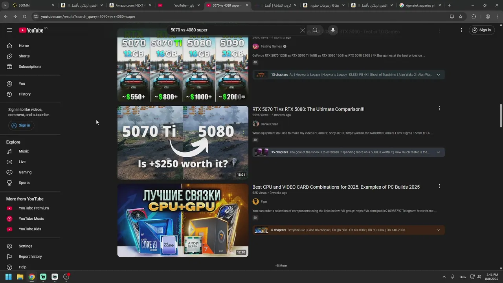Screen dimensions: 503x283
Task: Sign in from the header button
Action: point(482,30)
